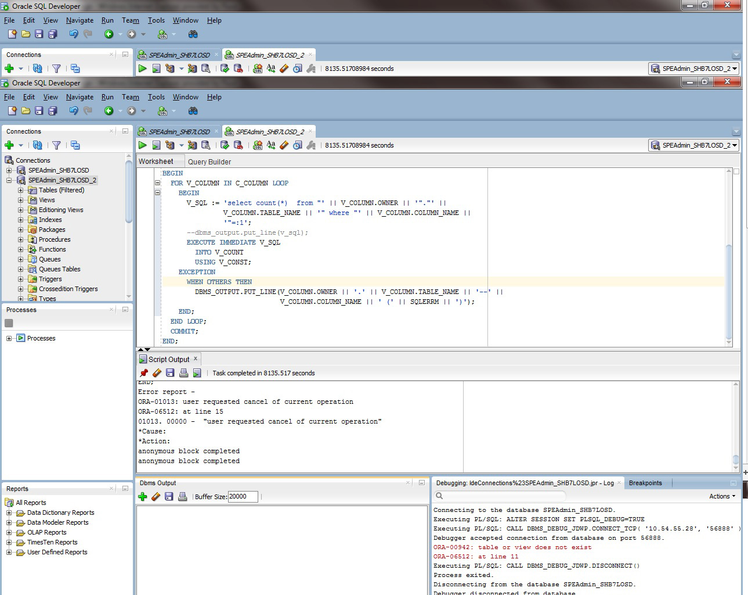Click Run Statement in the partially covered window
Image resolution: width=748 pixels, height=595 pixels.
(143, 69)
